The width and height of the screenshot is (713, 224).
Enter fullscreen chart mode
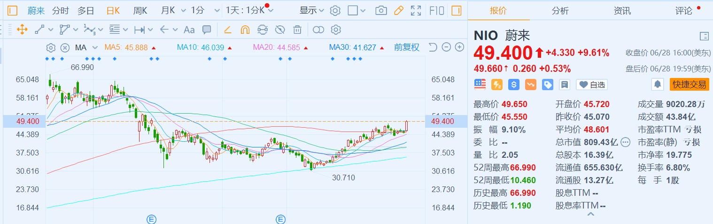point(416,10)
